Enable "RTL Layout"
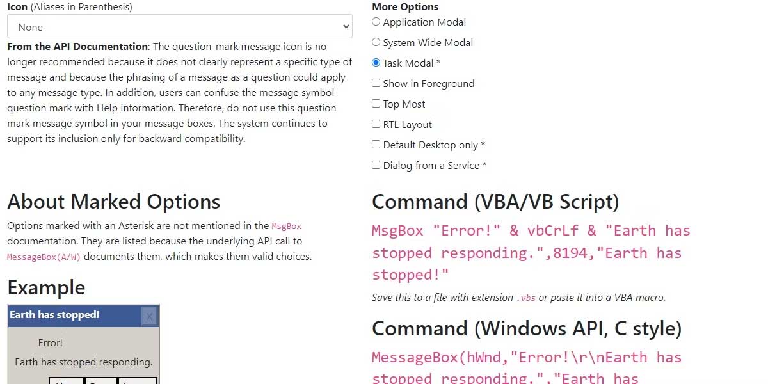The image size is (768, 384). point(376,124)
